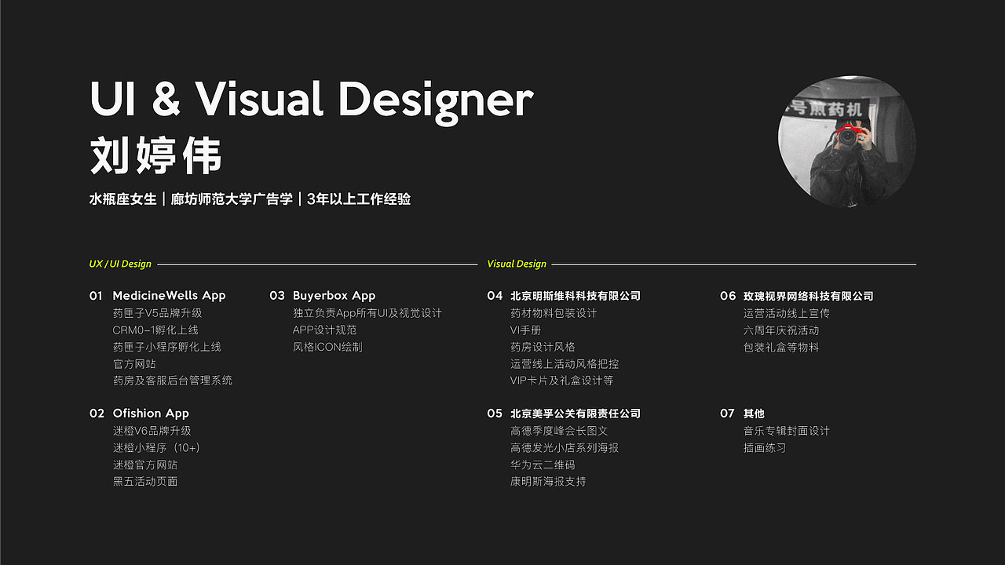
Task: Click section number "01"
Action: click(x=97, y=296)
